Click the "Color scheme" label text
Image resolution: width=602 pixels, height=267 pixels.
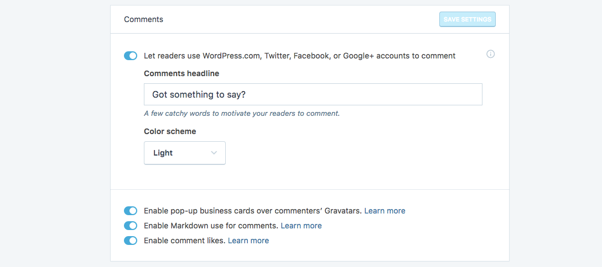point(170,131)
